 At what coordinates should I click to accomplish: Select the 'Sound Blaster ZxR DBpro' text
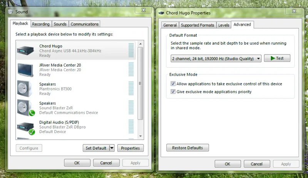[x=62, y=127]
